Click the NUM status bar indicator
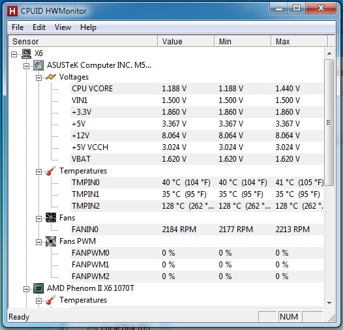343x330 pixels. click(289, 317)
